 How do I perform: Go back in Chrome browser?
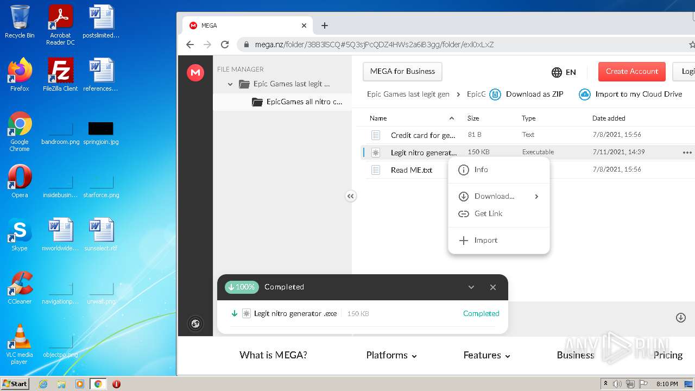point(190,45)
